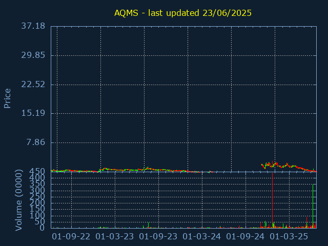Click the volume axis label 450
The width and height of the screenshot is (328, 246).
(37, 172)
